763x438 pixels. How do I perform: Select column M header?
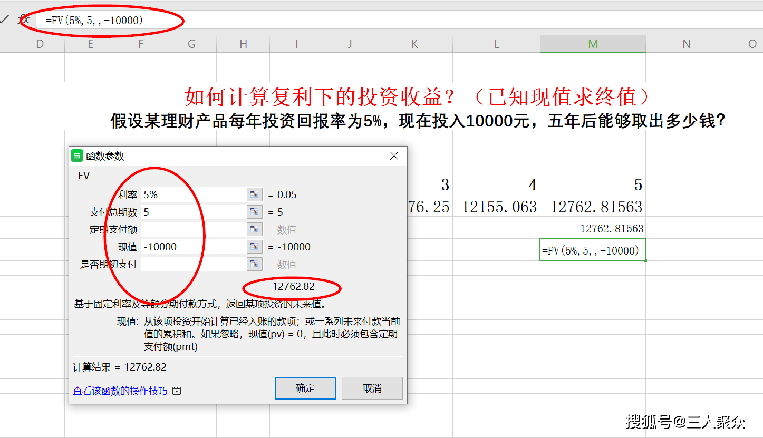click(593, 44)
